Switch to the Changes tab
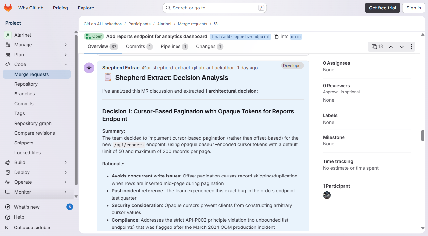The width and height of the screenshot is (428, 236). click(x=210, y=47)
